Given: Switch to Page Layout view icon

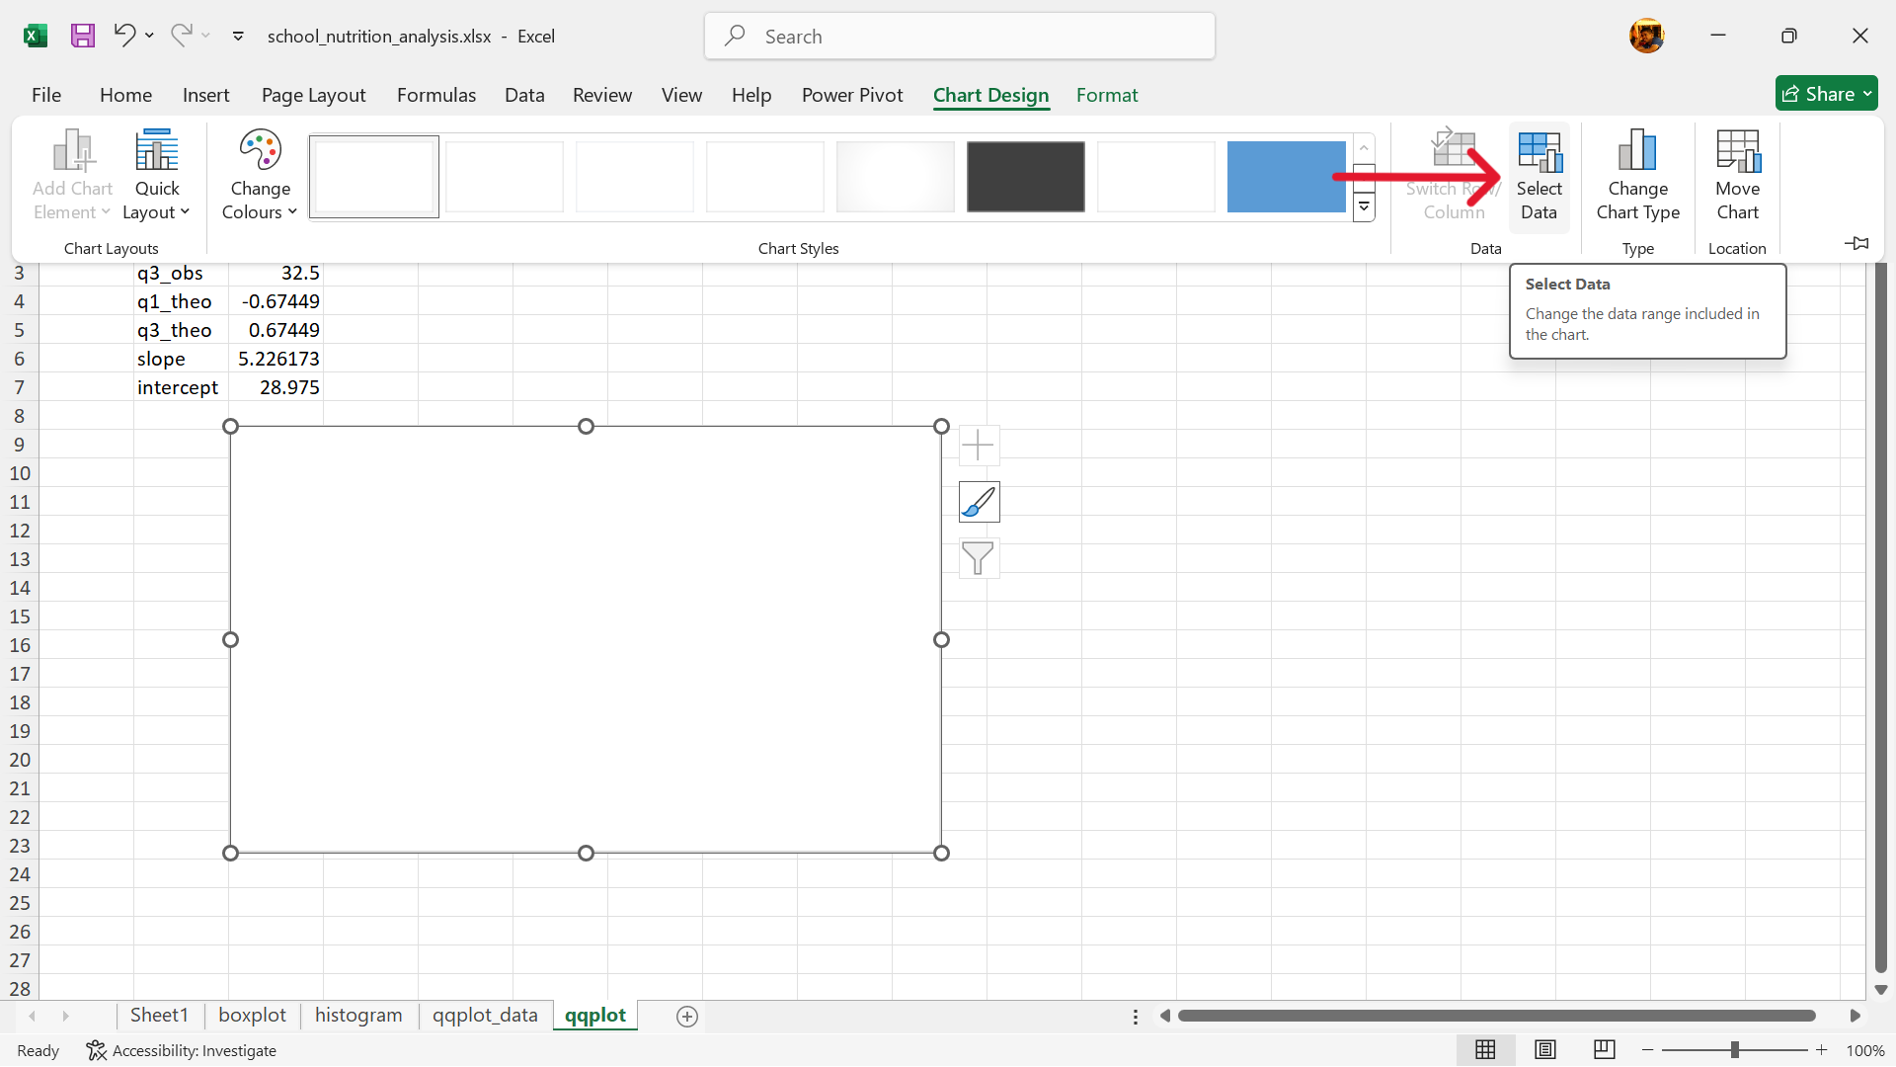Looking at the screenshot, I should pyautogui.click(x=1545, y=1050).
